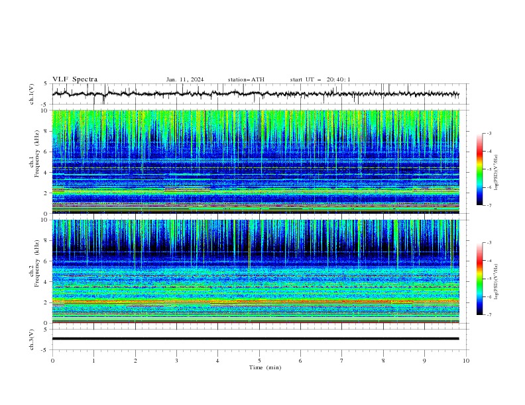Screen dimensions: 525x405
Task: Click the "VLF Spectra" title text
Action: (75, 79)
